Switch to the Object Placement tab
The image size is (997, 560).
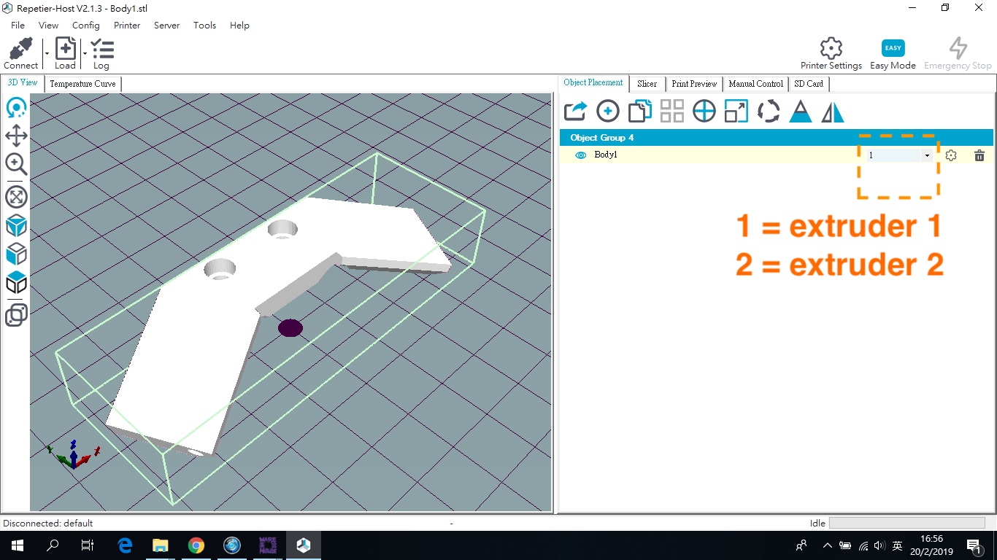[593, 83]
